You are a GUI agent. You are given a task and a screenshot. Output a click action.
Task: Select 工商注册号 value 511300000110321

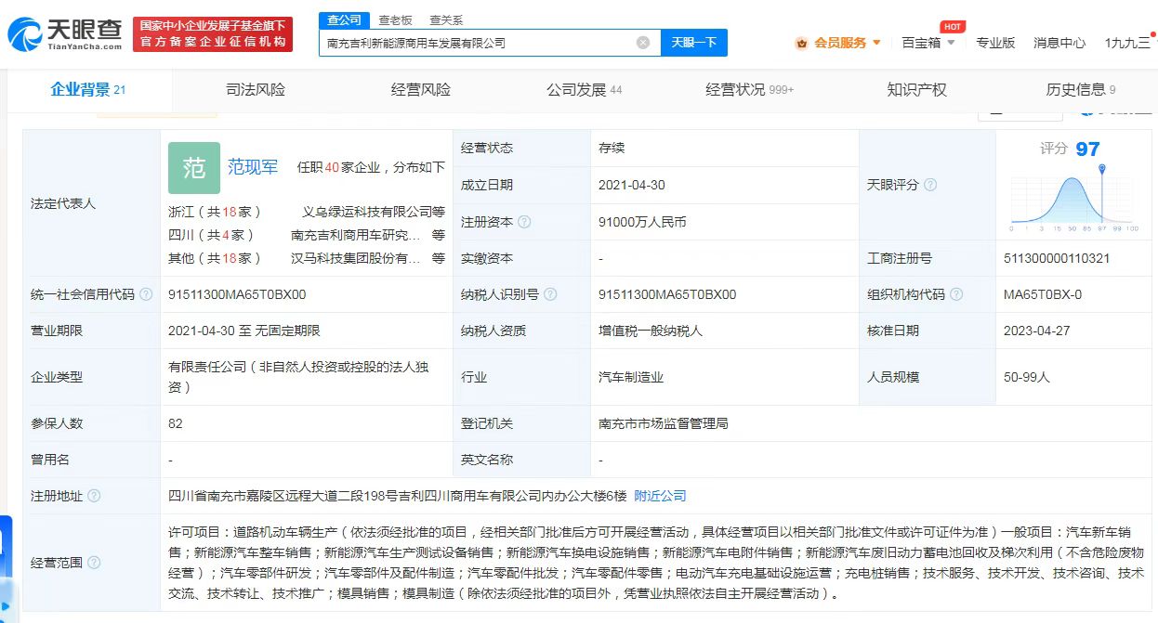click(1057, 258)
